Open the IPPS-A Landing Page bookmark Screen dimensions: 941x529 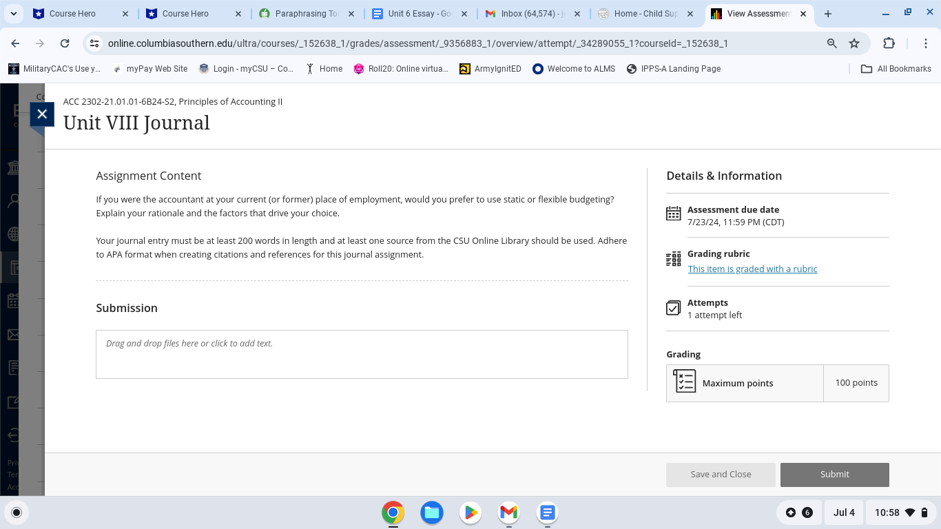tap(673, 69)
